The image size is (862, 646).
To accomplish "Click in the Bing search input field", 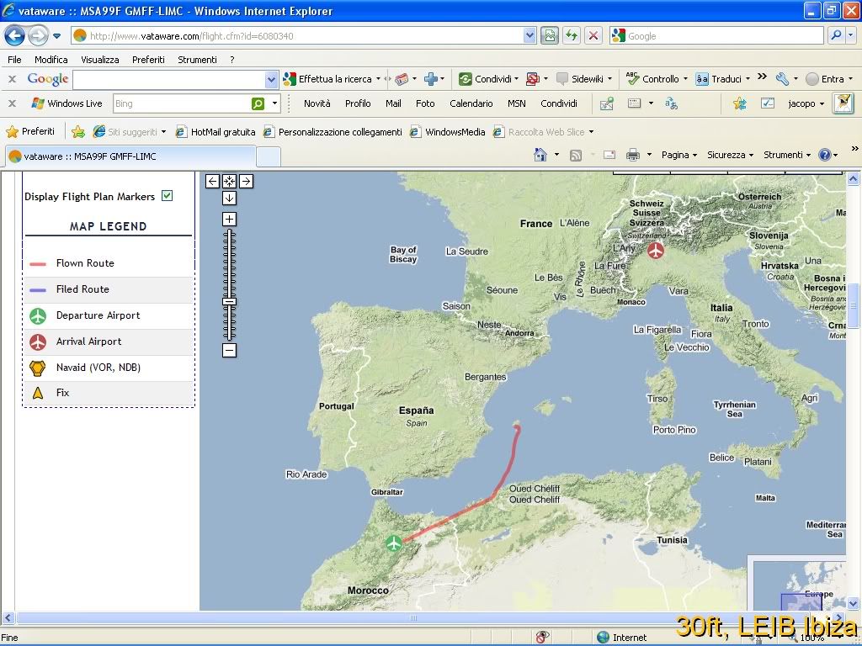I will pos(182,103).
